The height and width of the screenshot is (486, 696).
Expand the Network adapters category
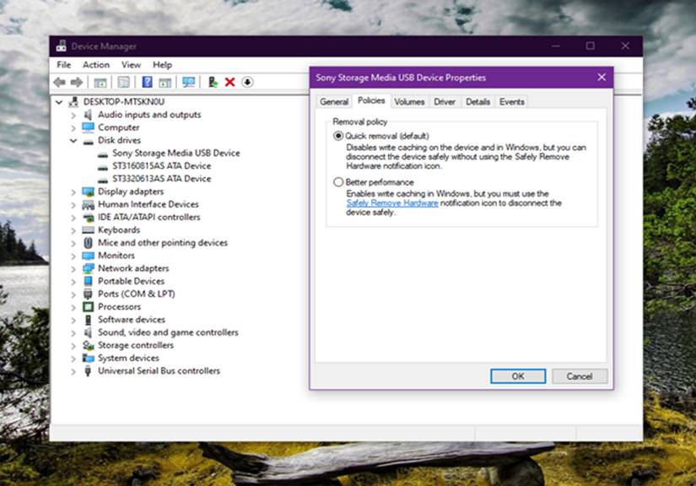(73, 268)
